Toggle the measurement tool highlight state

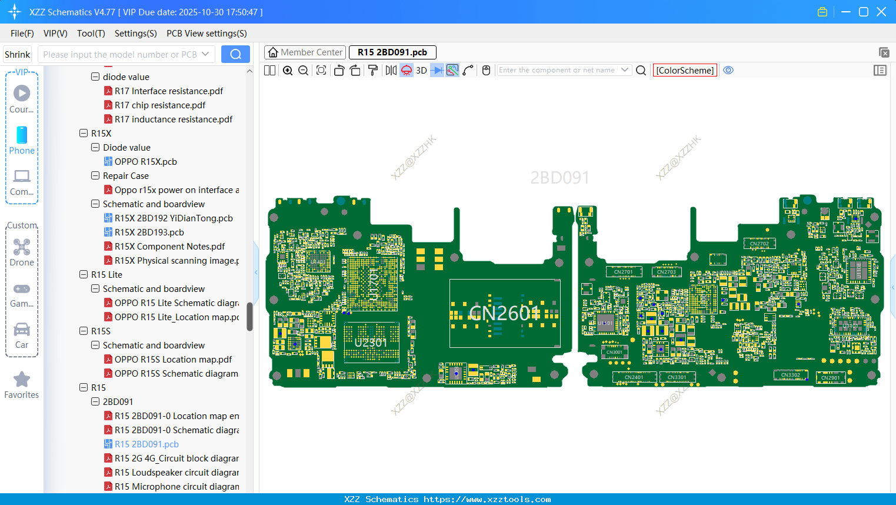coord(406,70)
